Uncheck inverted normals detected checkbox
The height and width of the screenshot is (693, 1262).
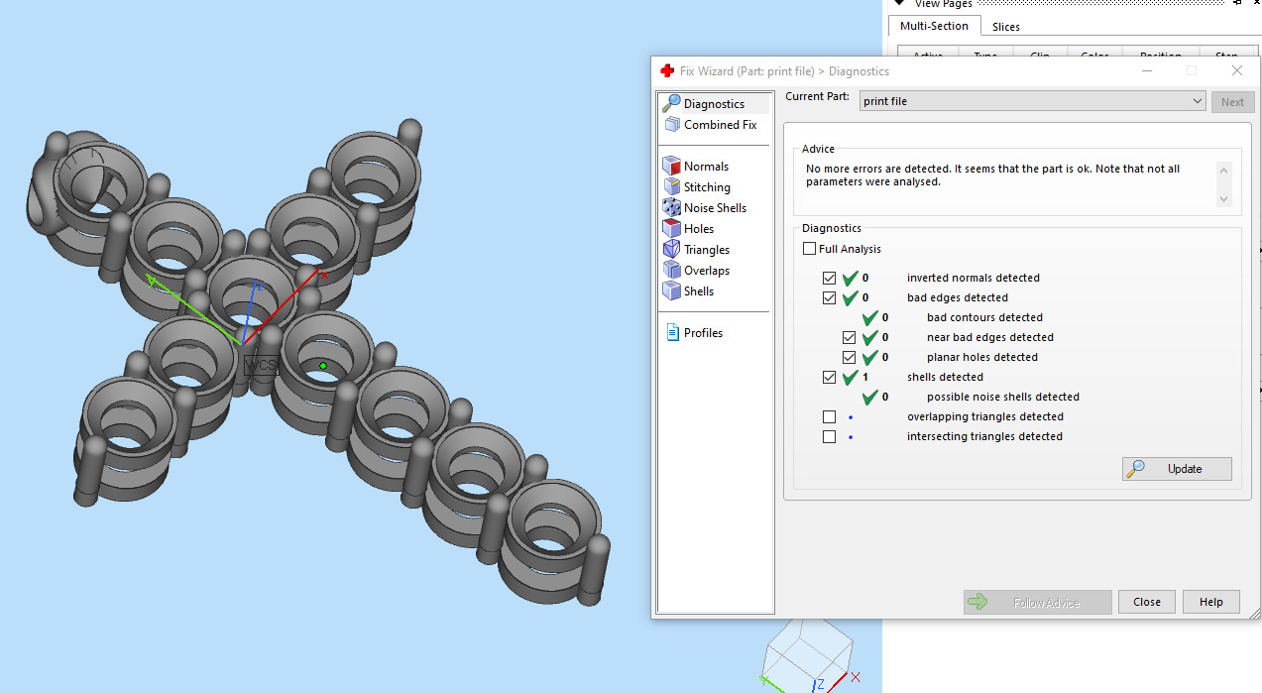(x=830, y=278)
